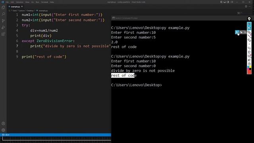This screenshot has width=254, height=143.
Task: Open the Run and Debug view
Action: (3, 27)
